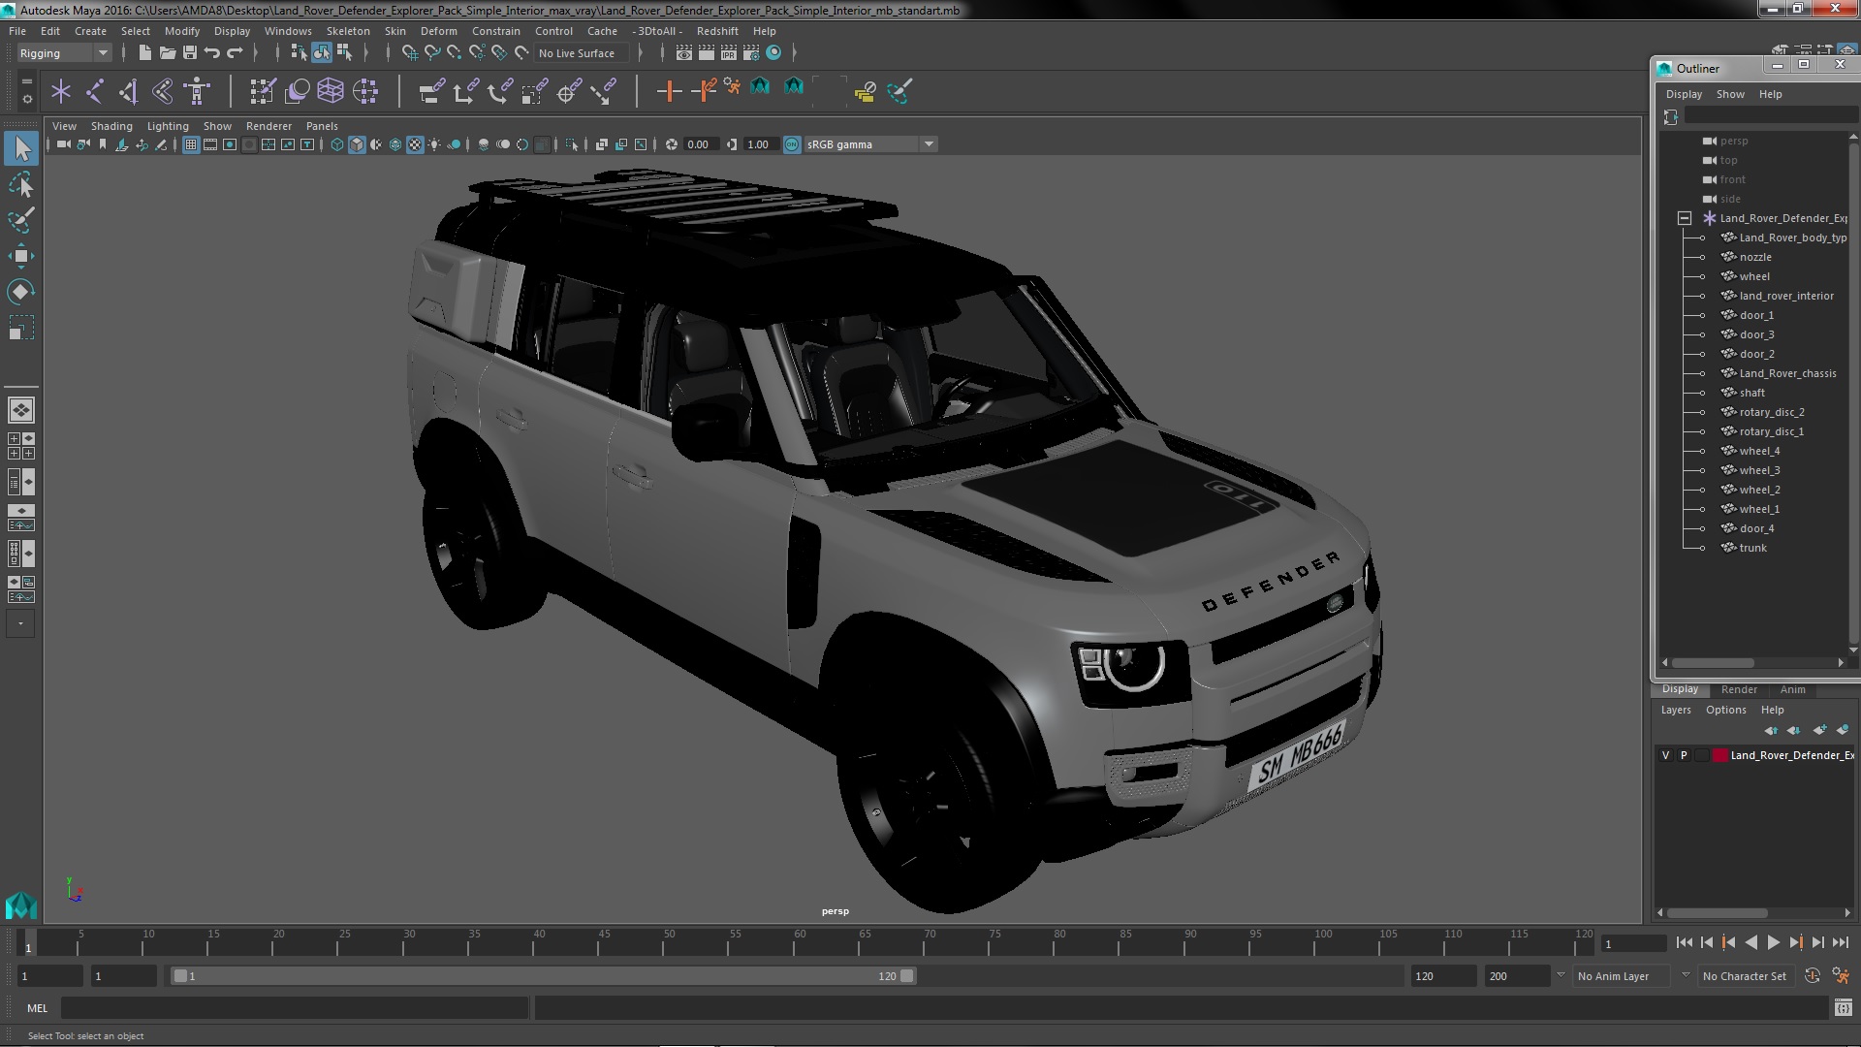1861x1047 pixels.
Task: Select the single perspective layout icon
Action: click(21, 410)
